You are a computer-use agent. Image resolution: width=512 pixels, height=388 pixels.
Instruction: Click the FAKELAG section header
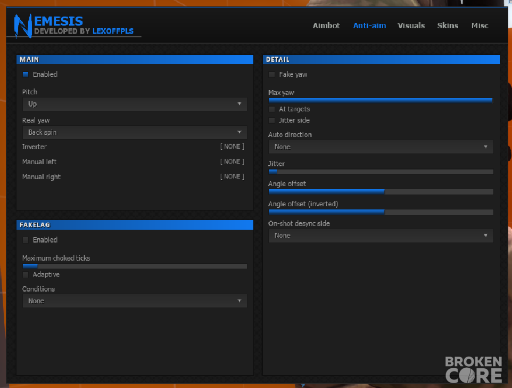tap(135, 225)
